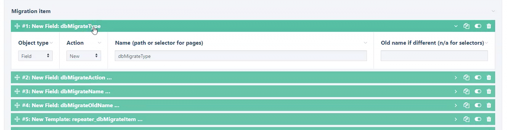Clone item #4 dbMigrateOldName

click(x=466, y=105)
